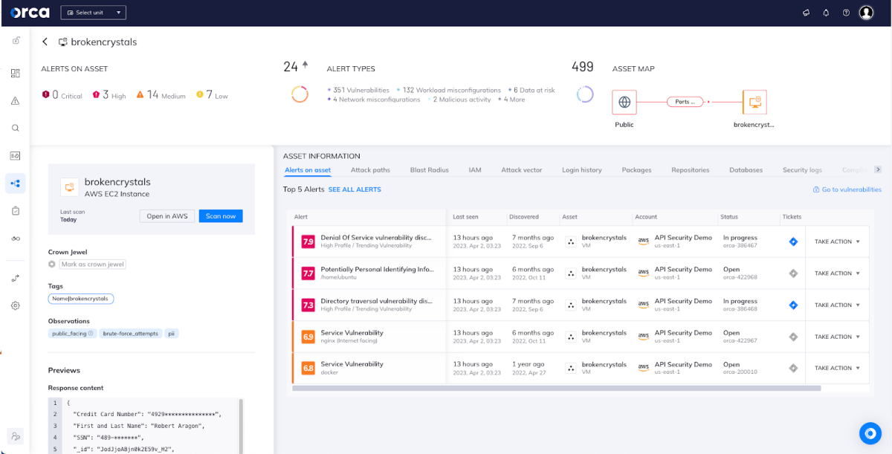
Task: Switch to the Attack paths tab
Action: point(370,170)
